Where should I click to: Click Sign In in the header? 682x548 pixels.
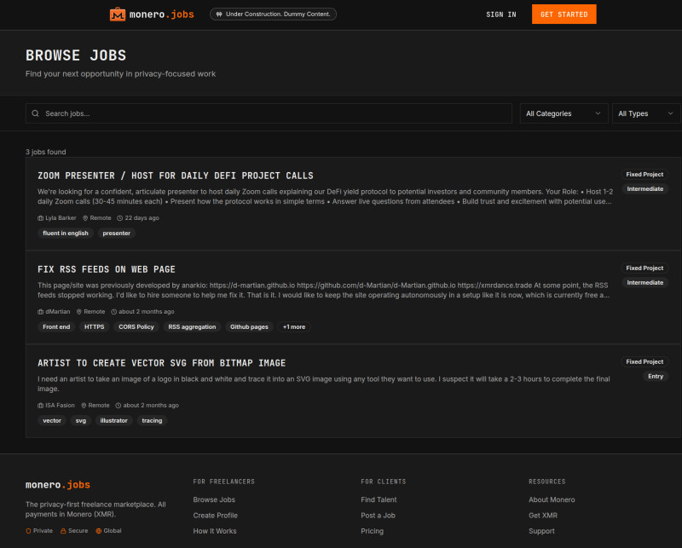500,14
